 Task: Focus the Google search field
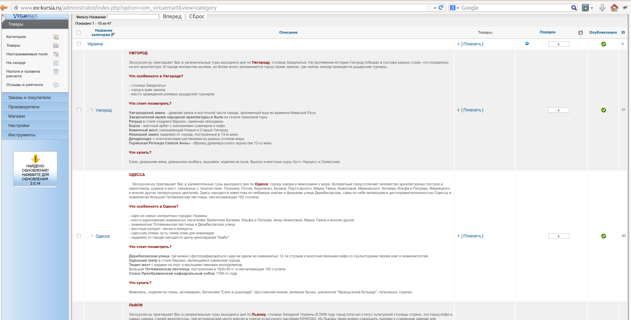(515, 8)
